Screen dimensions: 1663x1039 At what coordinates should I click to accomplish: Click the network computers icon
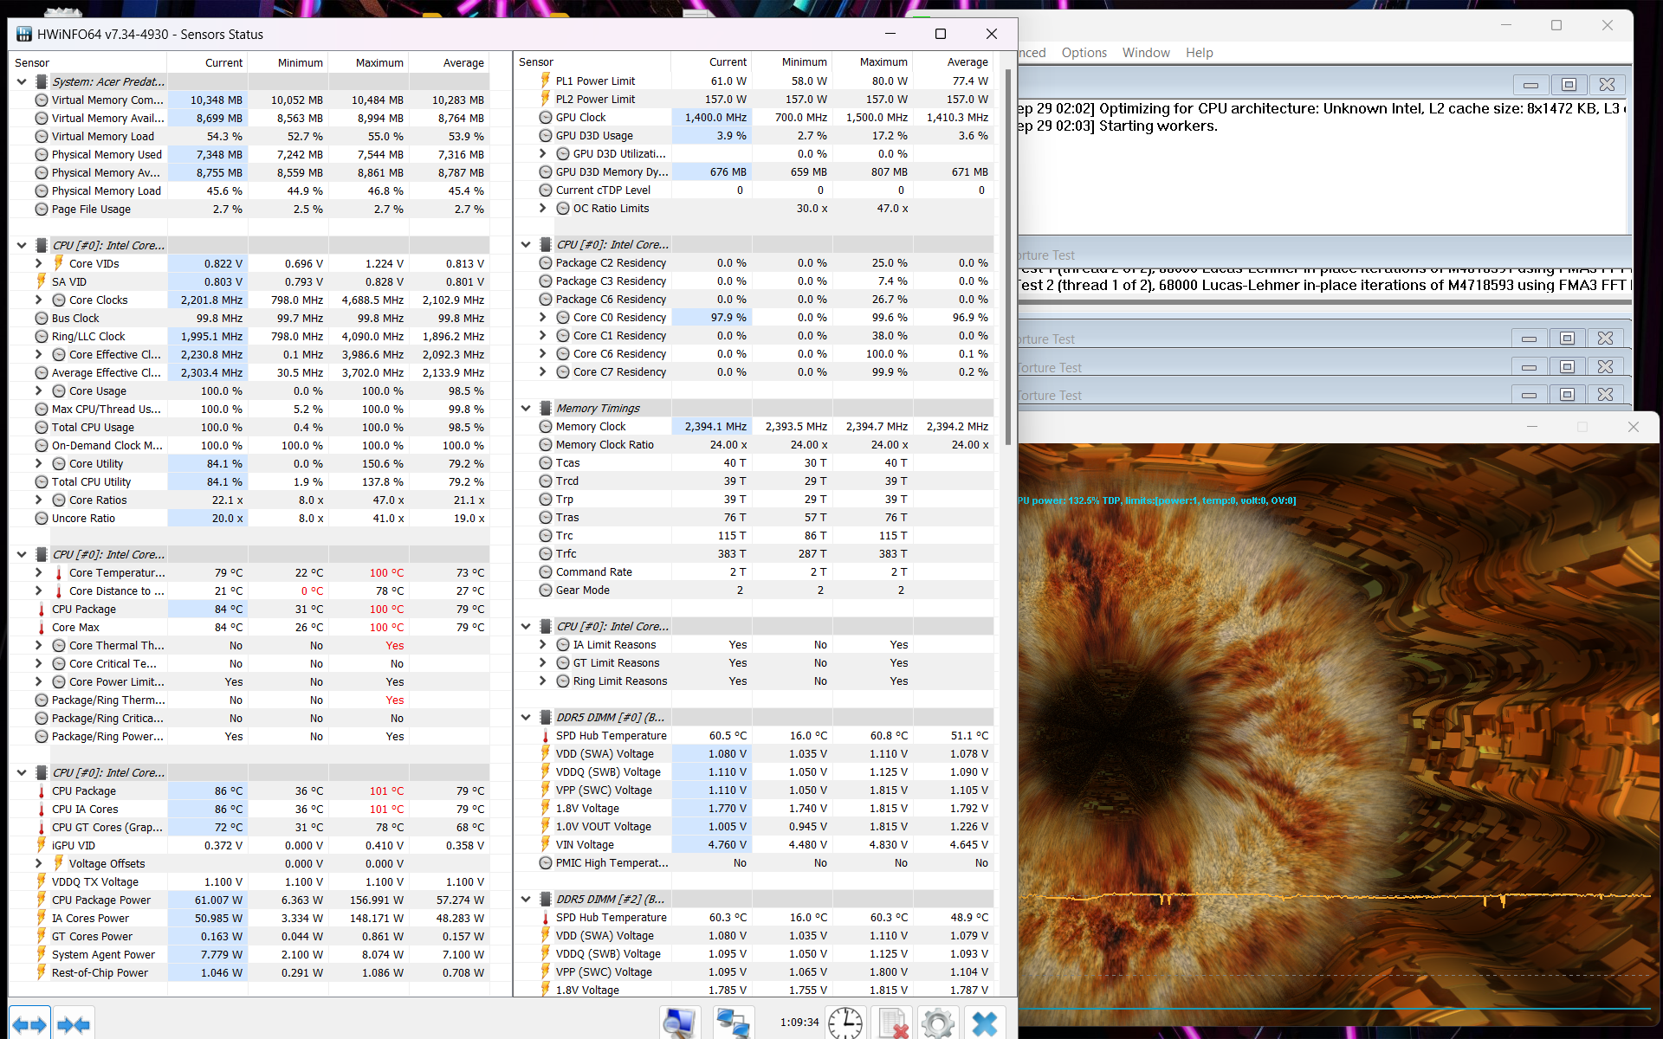click(x=734, y=1023)
